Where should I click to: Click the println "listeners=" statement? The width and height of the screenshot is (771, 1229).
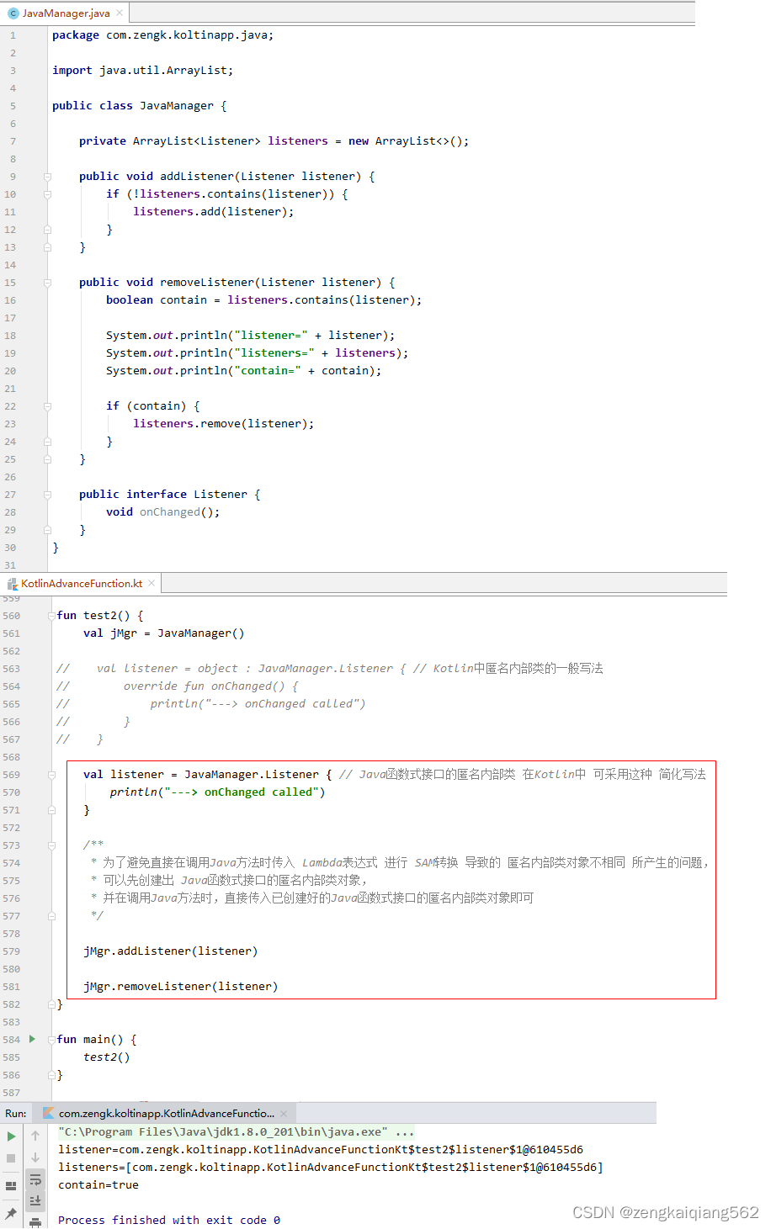tap(258, 353)
